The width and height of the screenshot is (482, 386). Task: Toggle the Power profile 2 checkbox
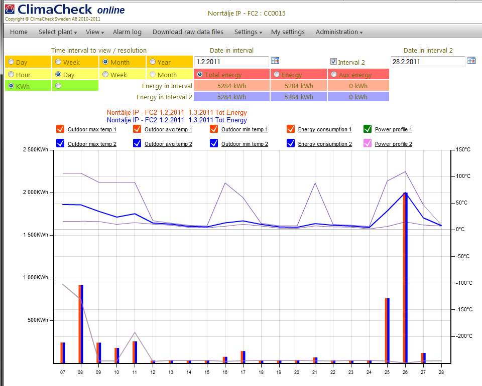368,143
